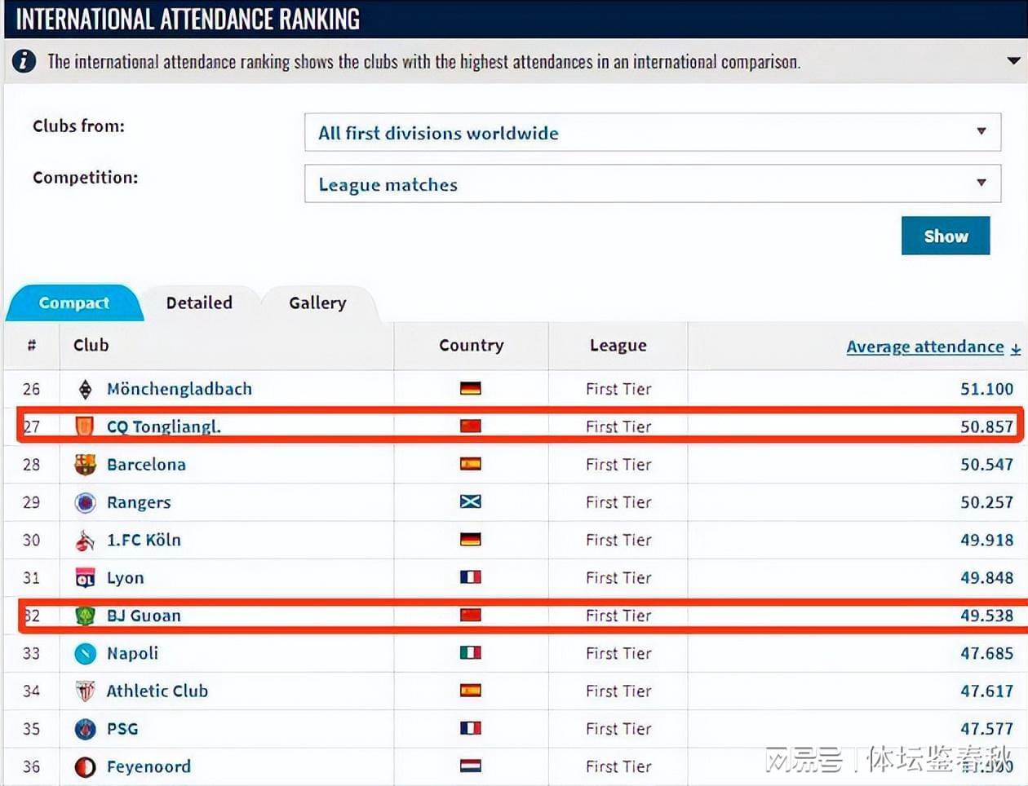Click the Napoli club crest
Image resolution: width=1028 pixels, height=786 pixels.
85,653
